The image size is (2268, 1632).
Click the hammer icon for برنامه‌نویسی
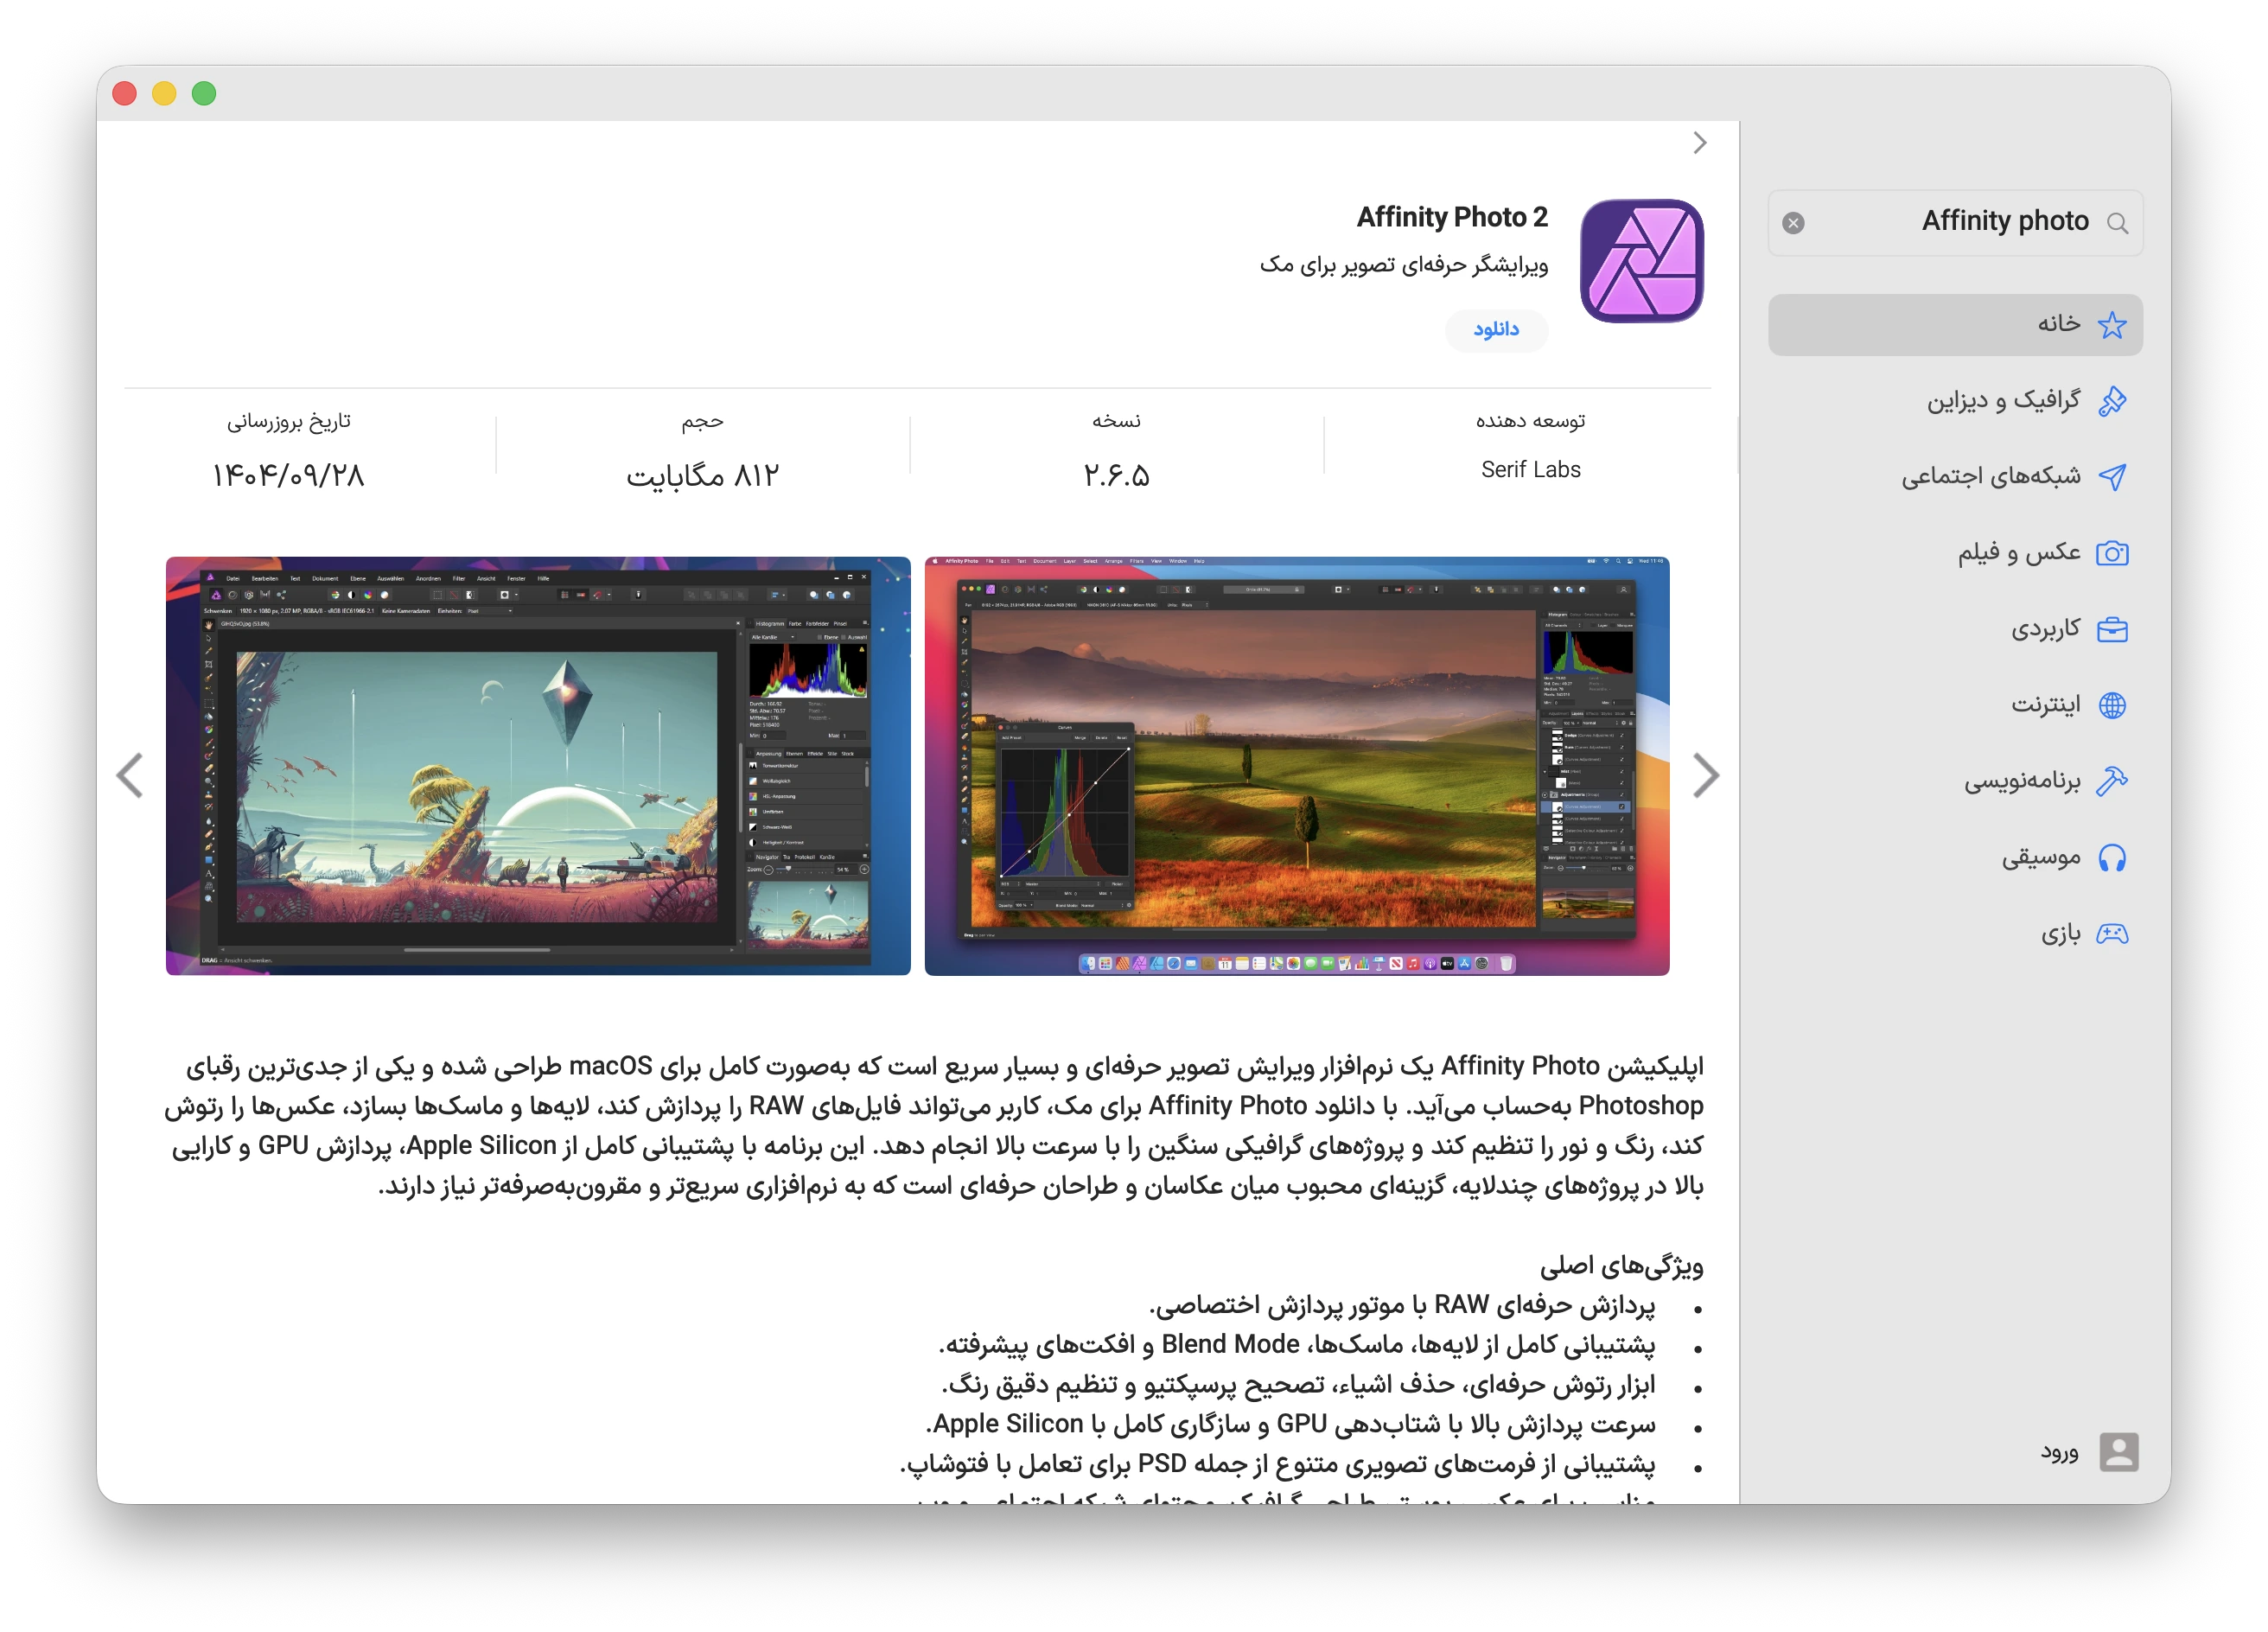(2114, 781)
